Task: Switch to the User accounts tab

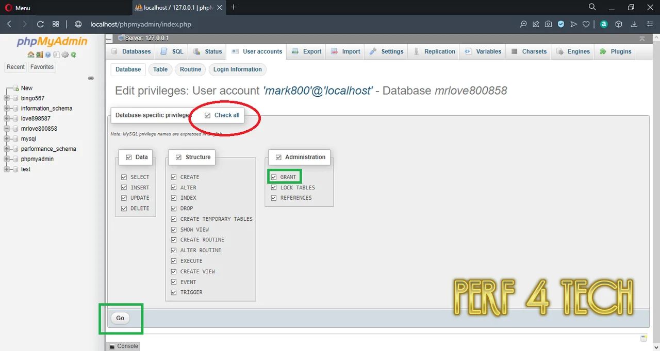Action: (x=257, y=51)
